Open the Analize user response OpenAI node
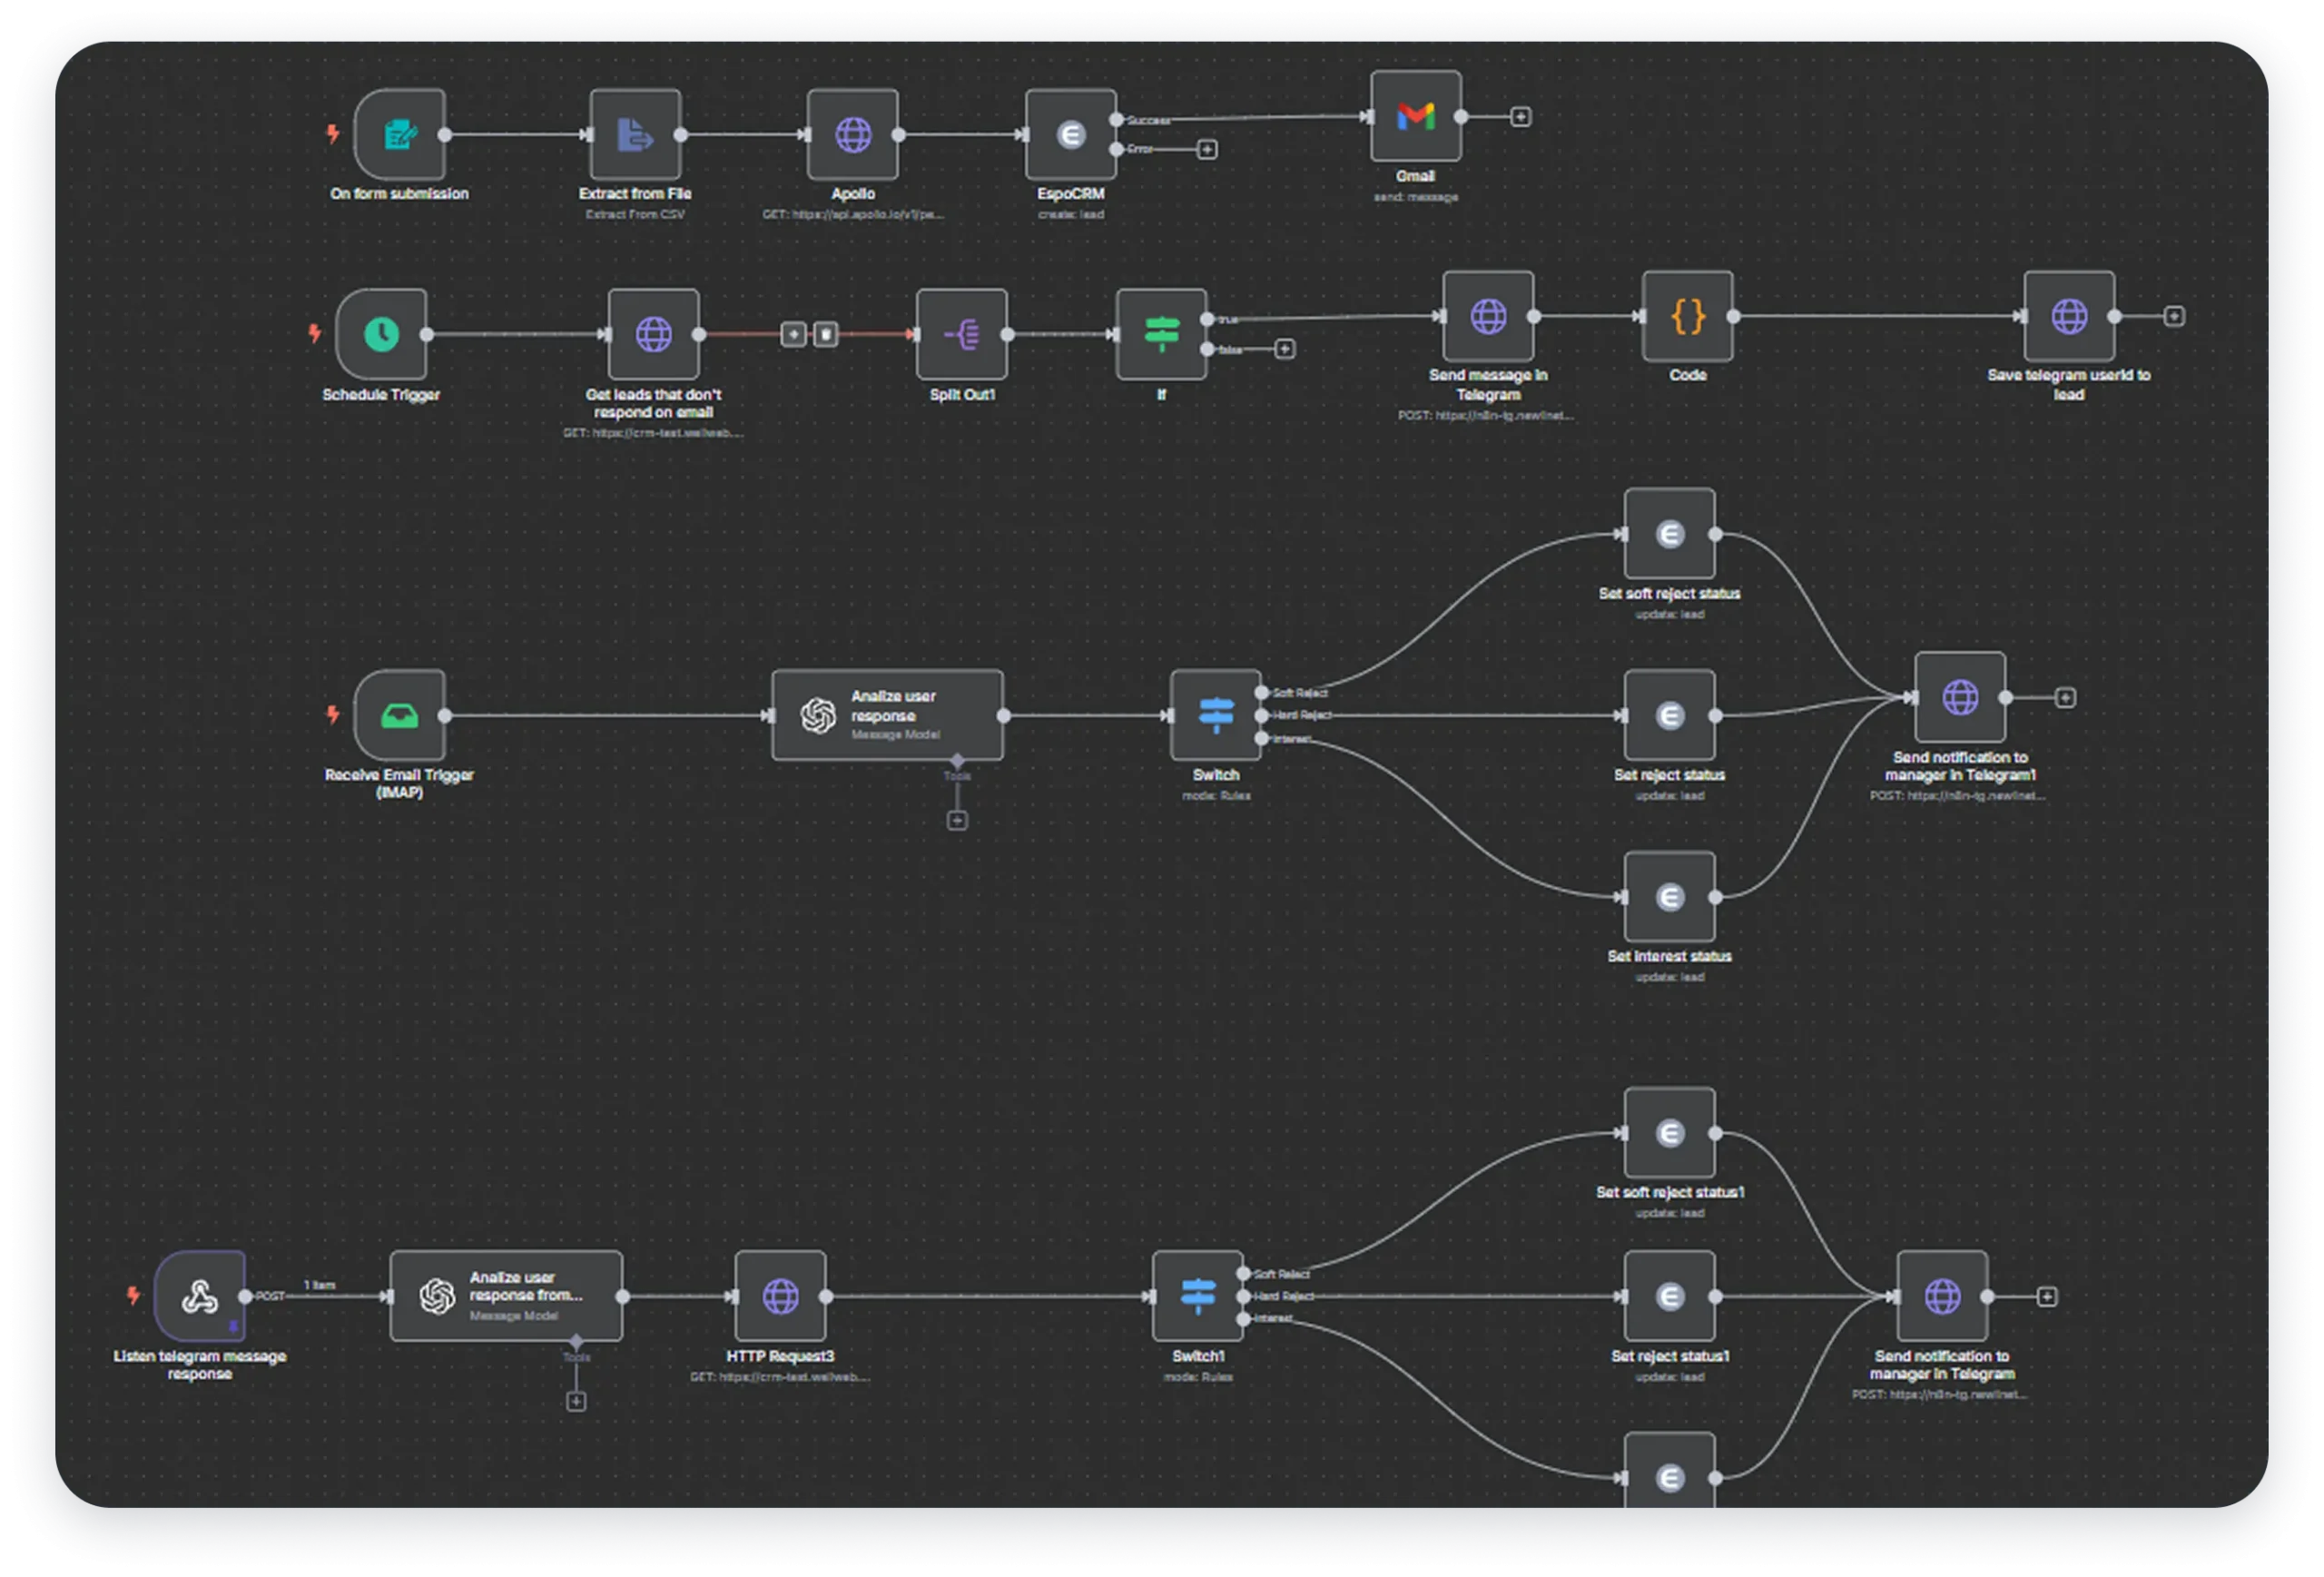This screenshot has width=2324, height=1577. point(887,715)
